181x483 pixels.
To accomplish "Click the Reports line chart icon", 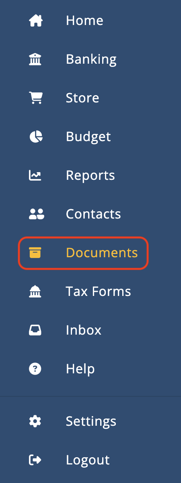I will pyautogui.click(x=35, y=175).
